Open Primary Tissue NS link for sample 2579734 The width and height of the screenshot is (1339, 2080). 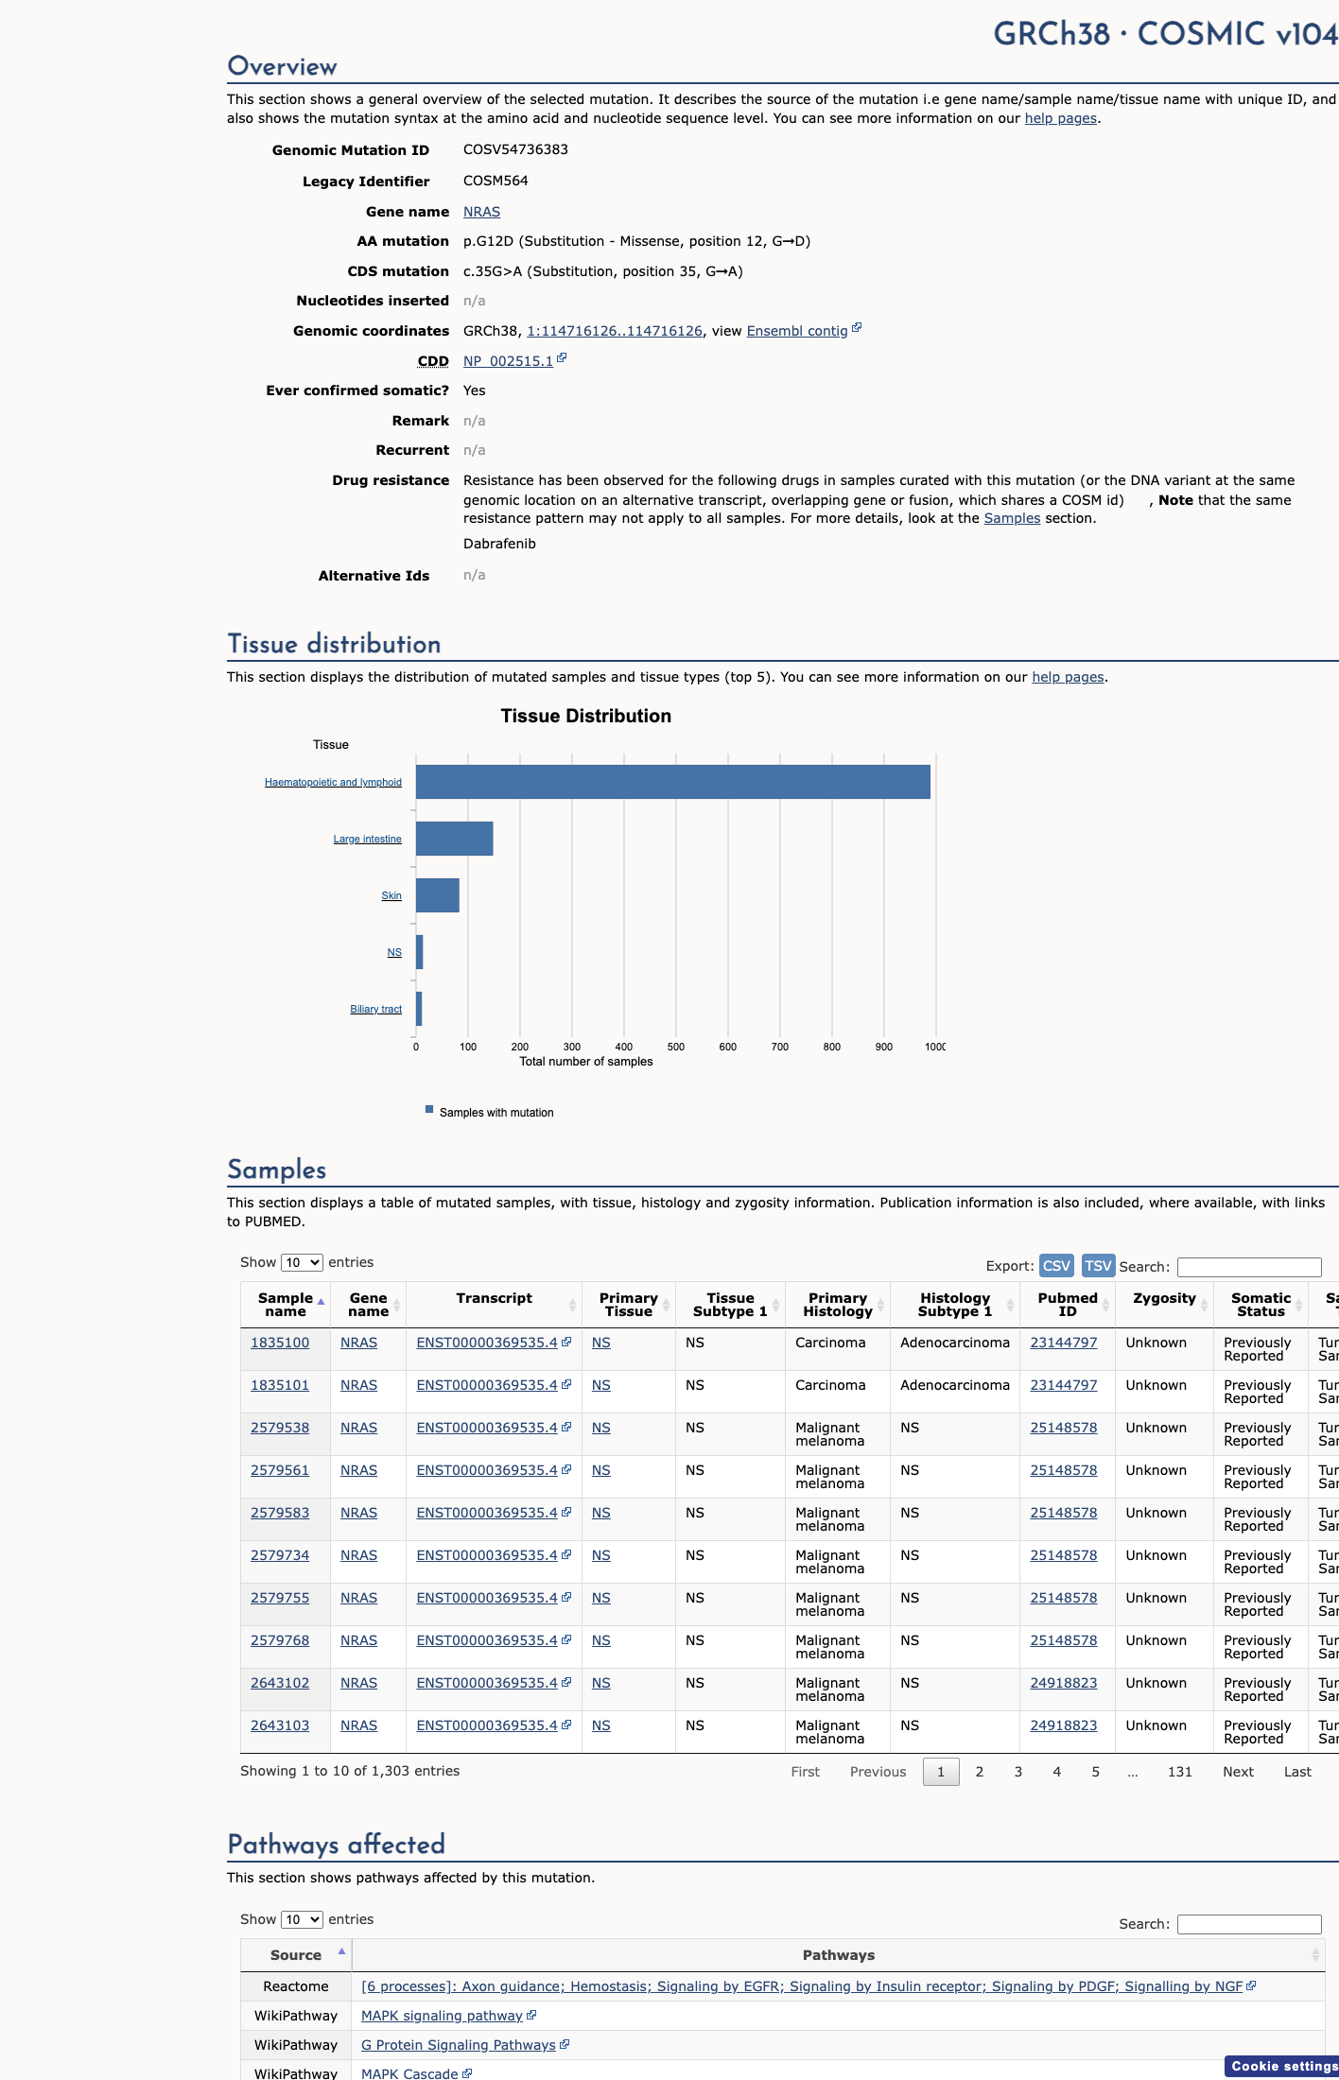(601, 1555)
